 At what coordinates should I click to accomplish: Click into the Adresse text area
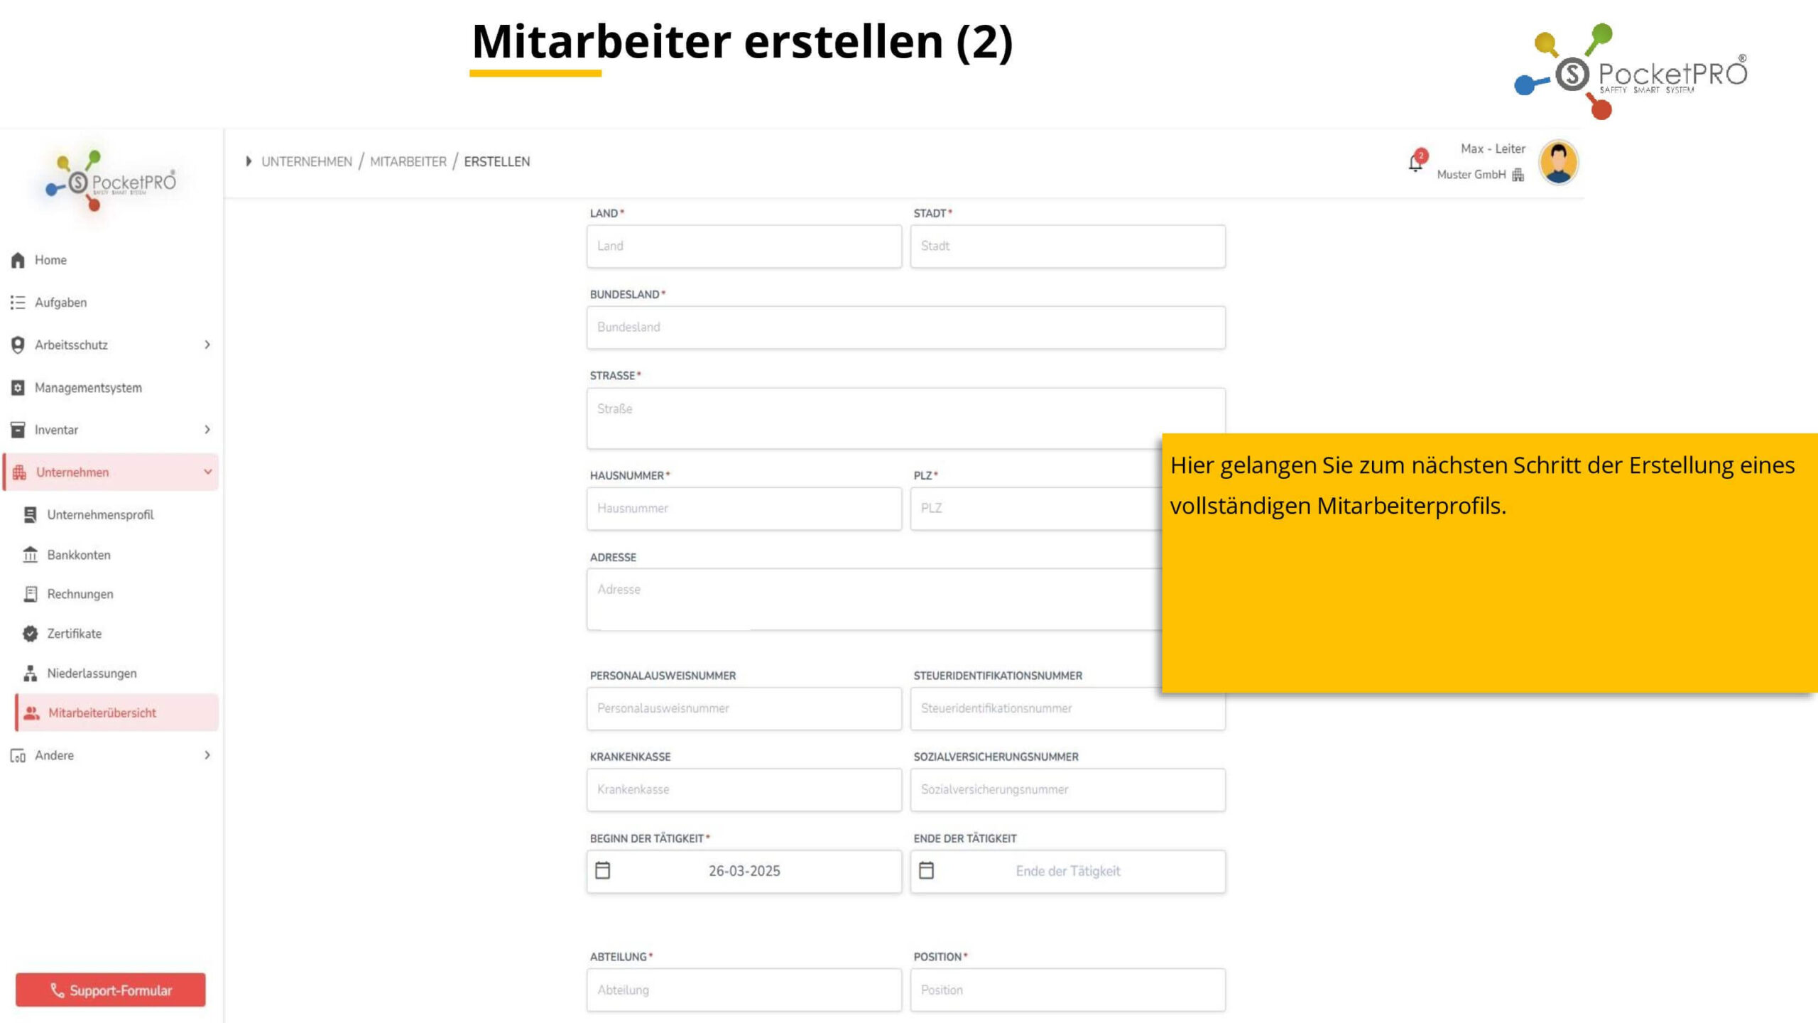pos(874,599)
